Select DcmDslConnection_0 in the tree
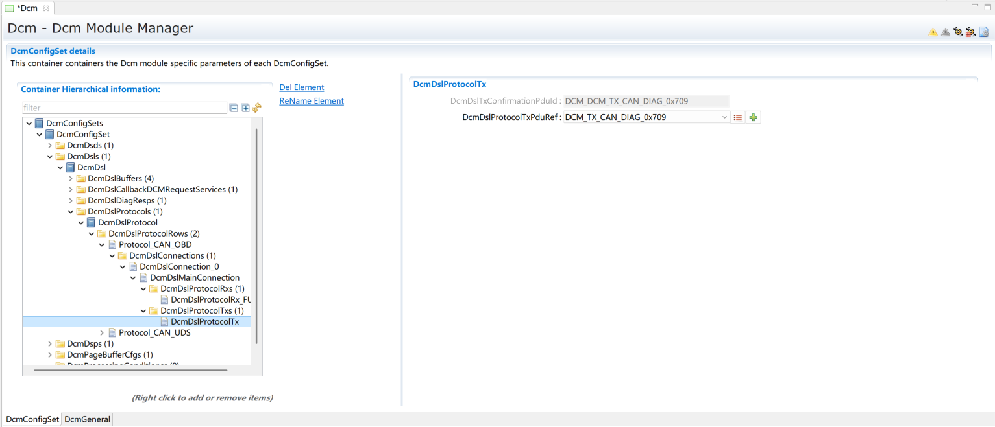This screenshot has width=995, height=427. click(179, 266)
